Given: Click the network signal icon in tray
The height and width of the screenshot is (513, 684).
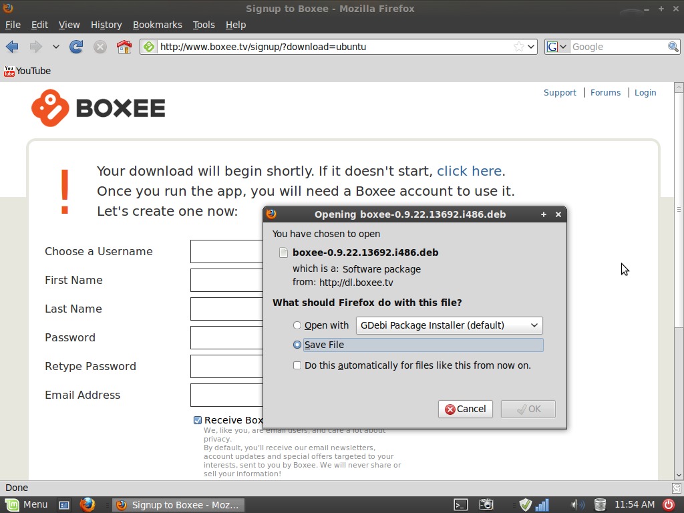Looking at the screenshot, I should [x=542, y=505].
